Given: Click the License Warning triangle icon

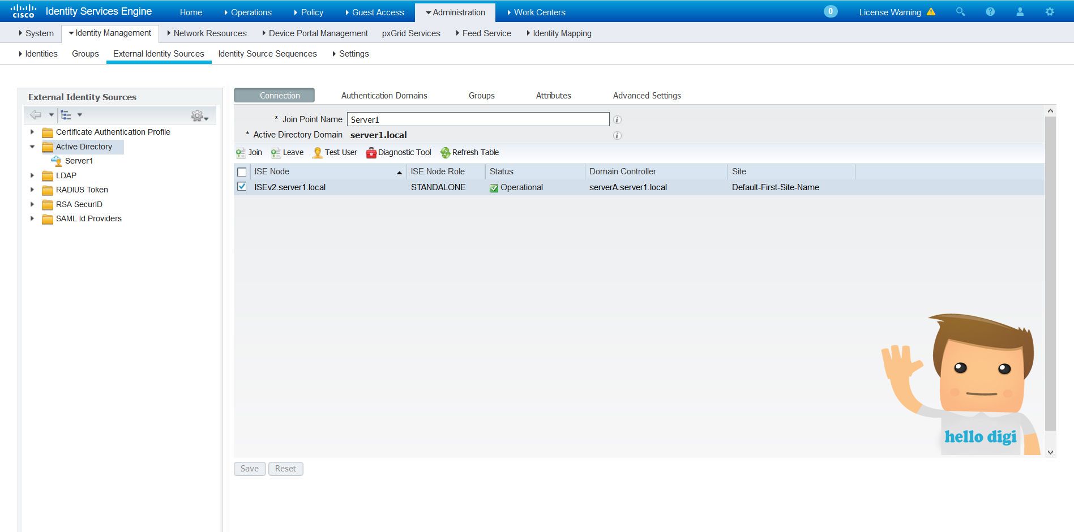Looking at the screenshot, I should [x=931, y=12].
